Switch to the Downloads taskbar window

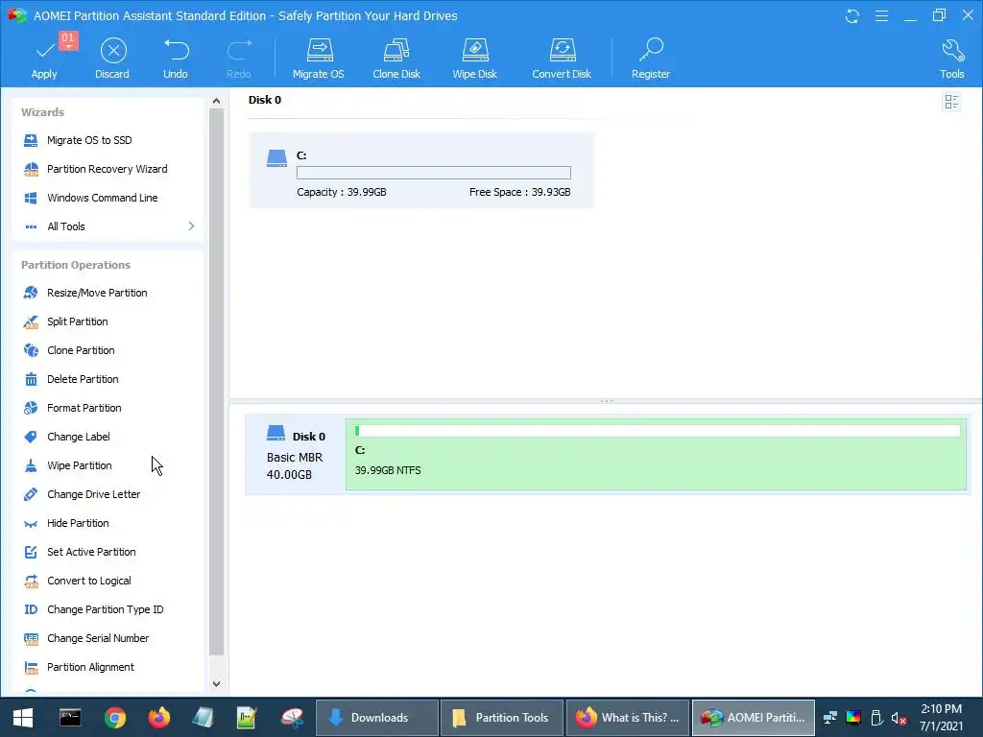[376, 718]
